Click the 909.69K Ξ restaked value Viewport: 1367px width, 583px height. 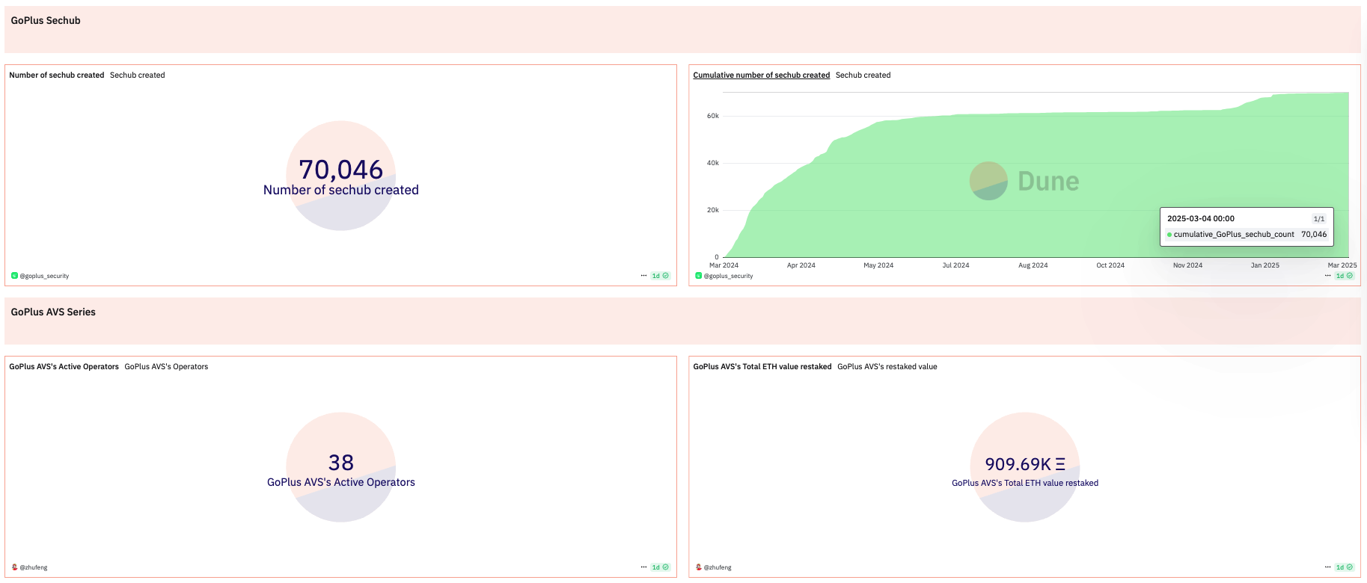coord(1025,464)
